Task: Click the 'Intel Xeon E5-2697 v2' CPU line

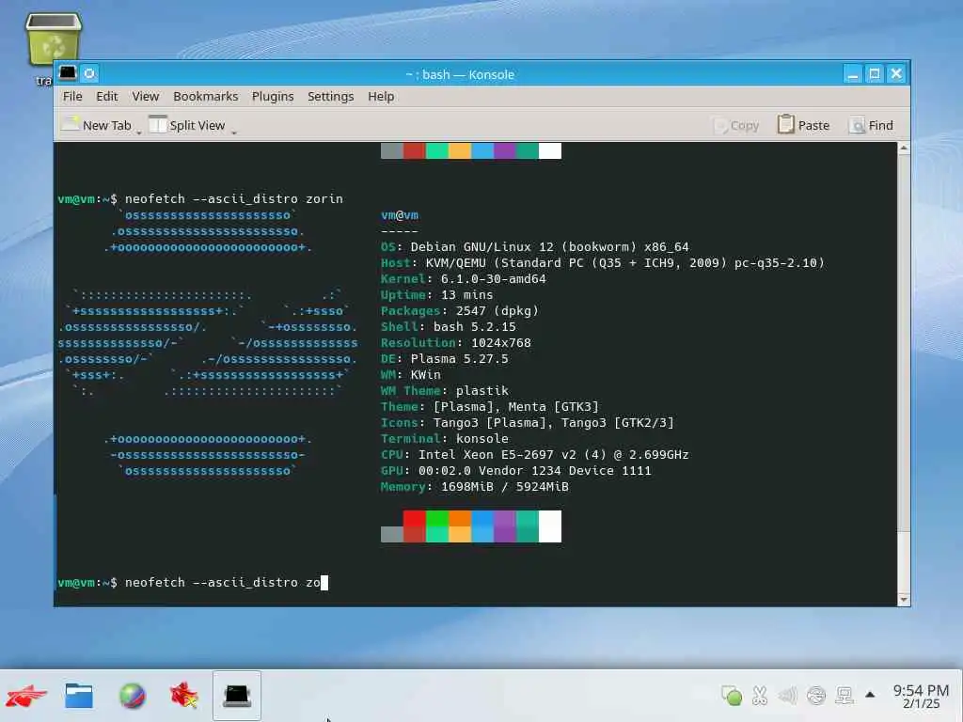Action: tap(534, 455)
